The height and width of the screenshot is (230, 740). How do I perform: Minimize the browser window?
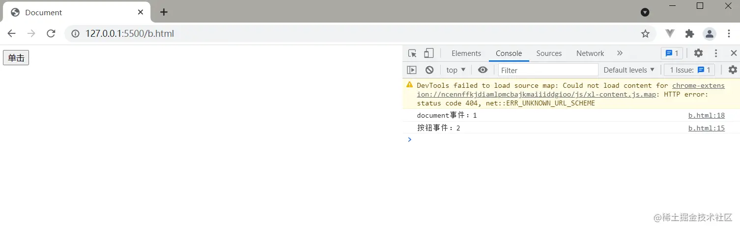point(673,6)
